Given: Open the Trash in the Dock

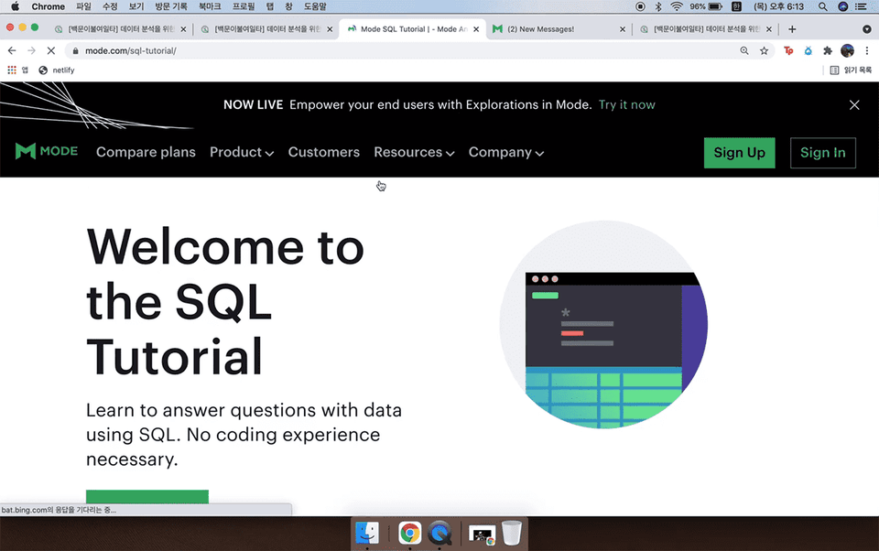Looking at the screenshot, I should (511, 533).
